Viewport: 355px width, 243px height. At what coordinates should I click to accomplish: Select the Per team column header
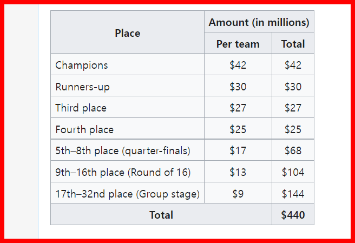point(238,44)
